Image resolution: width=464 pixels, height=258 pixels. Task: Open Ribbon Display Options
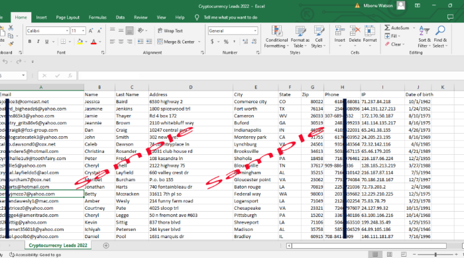pos(417,5)
